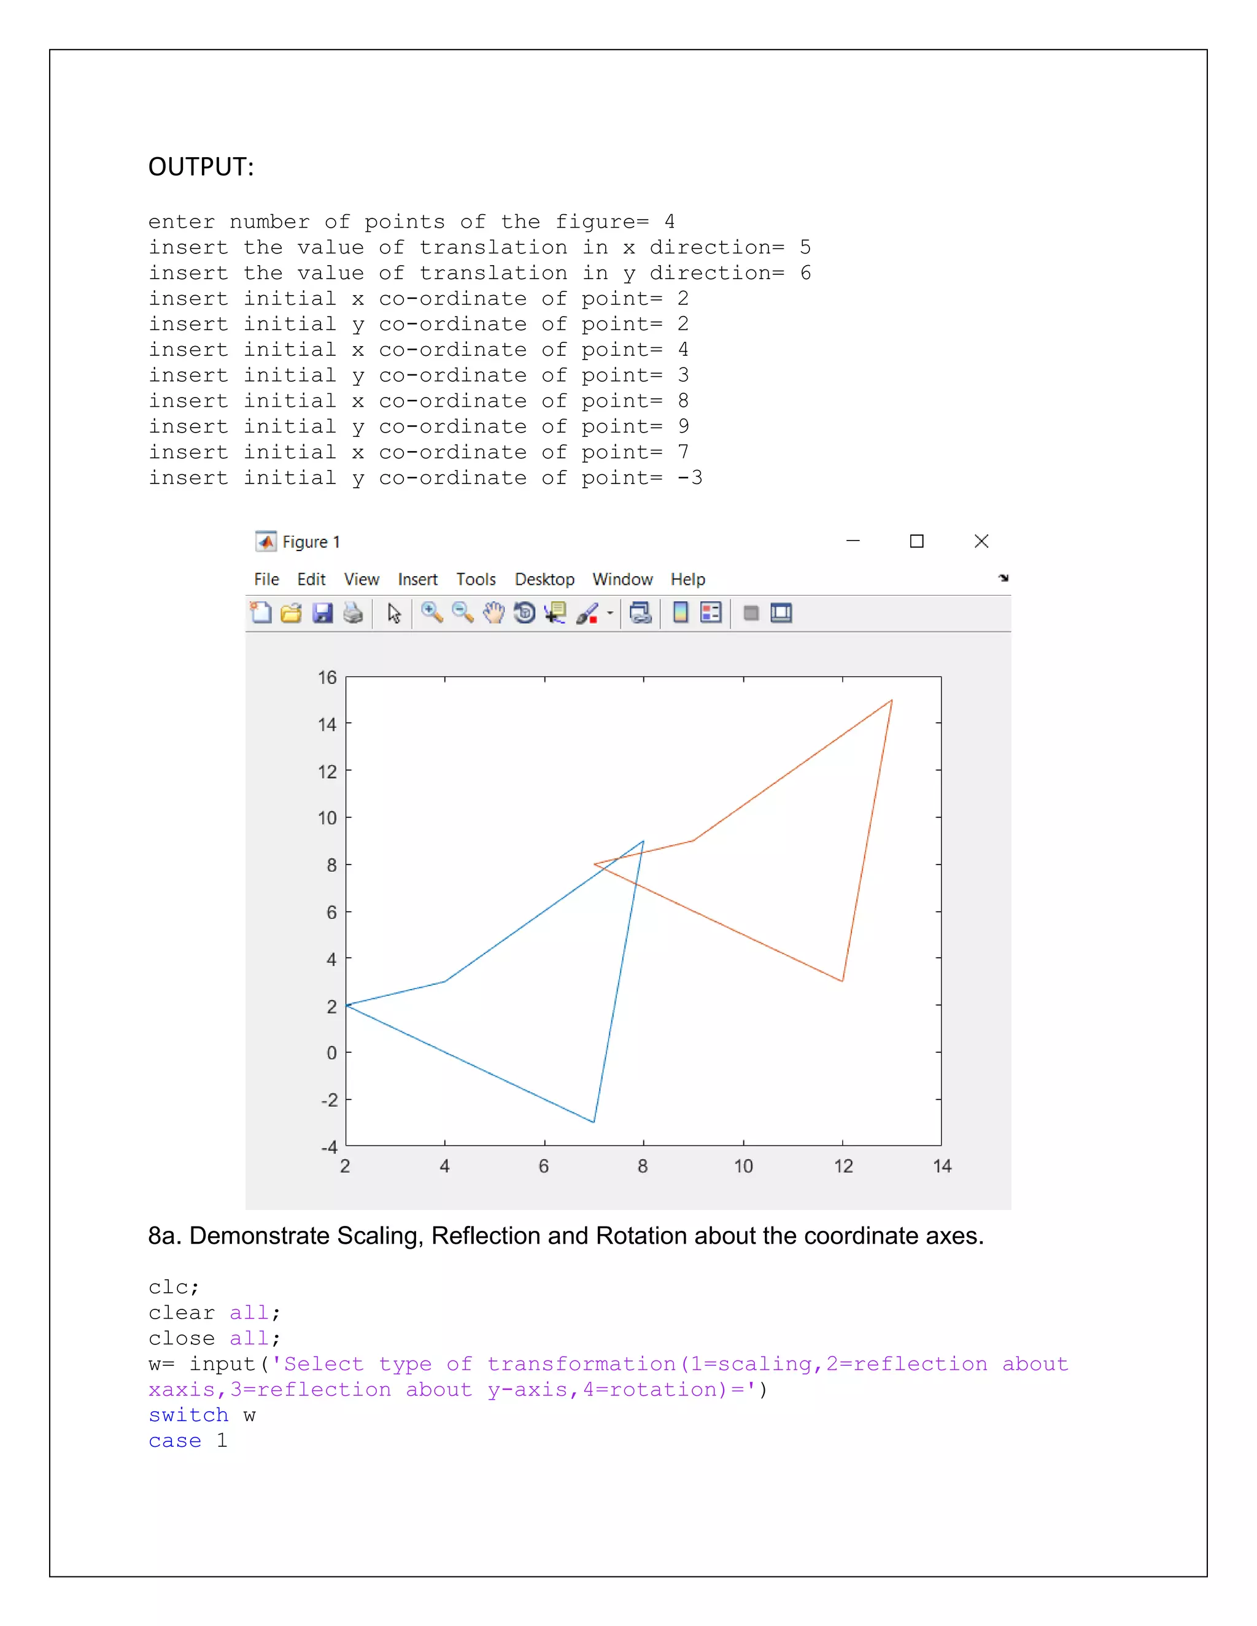Print the figure with the printer icon
This screenshot has width=1257, height=1626.
tap(353, 613)
